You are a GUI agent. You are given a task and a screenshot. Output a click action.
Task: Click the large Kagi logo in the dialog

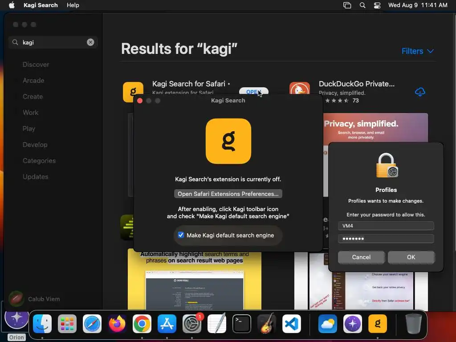point(228,141)
